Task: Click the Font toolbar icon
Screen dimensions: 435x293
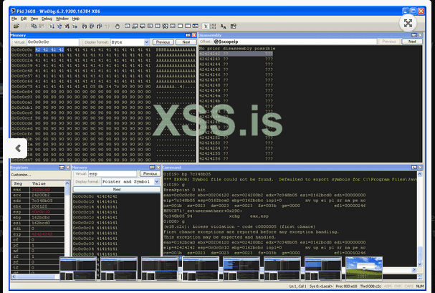Action: tap(223, 26)
